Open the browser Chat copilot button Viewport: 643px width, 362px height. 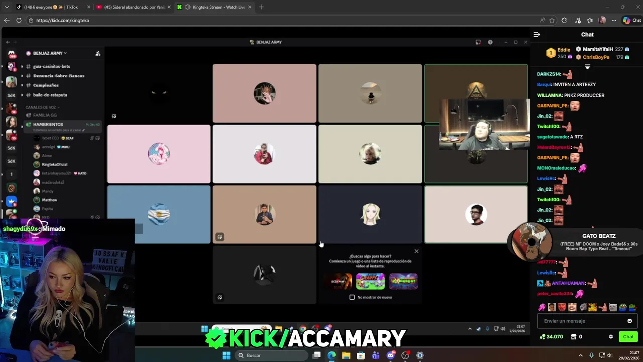coord(632,20)
